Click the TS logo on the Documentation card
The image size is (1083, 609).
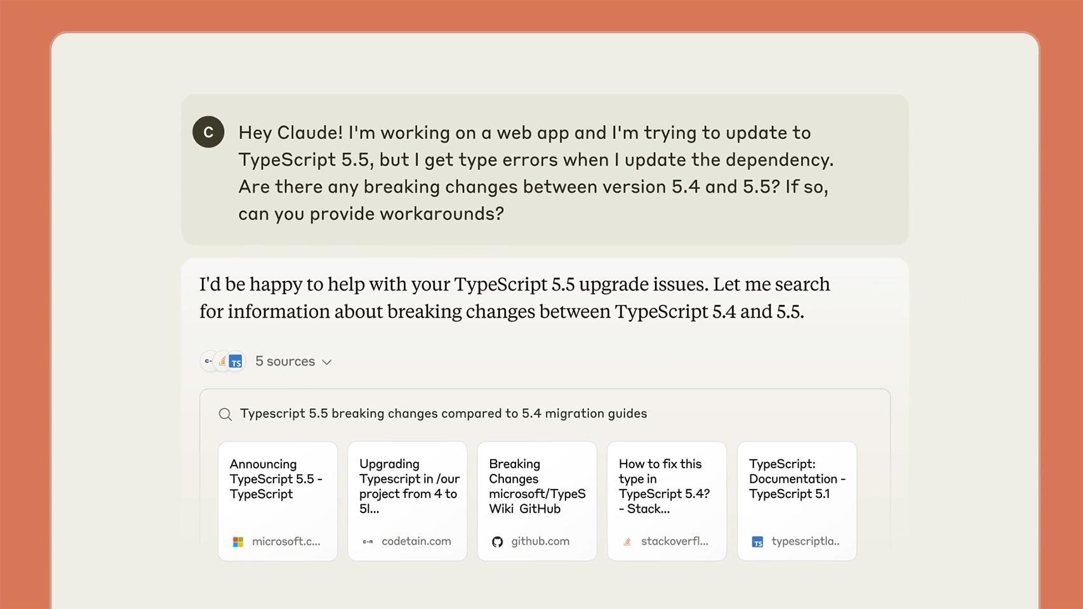click(x=757, y=541)
